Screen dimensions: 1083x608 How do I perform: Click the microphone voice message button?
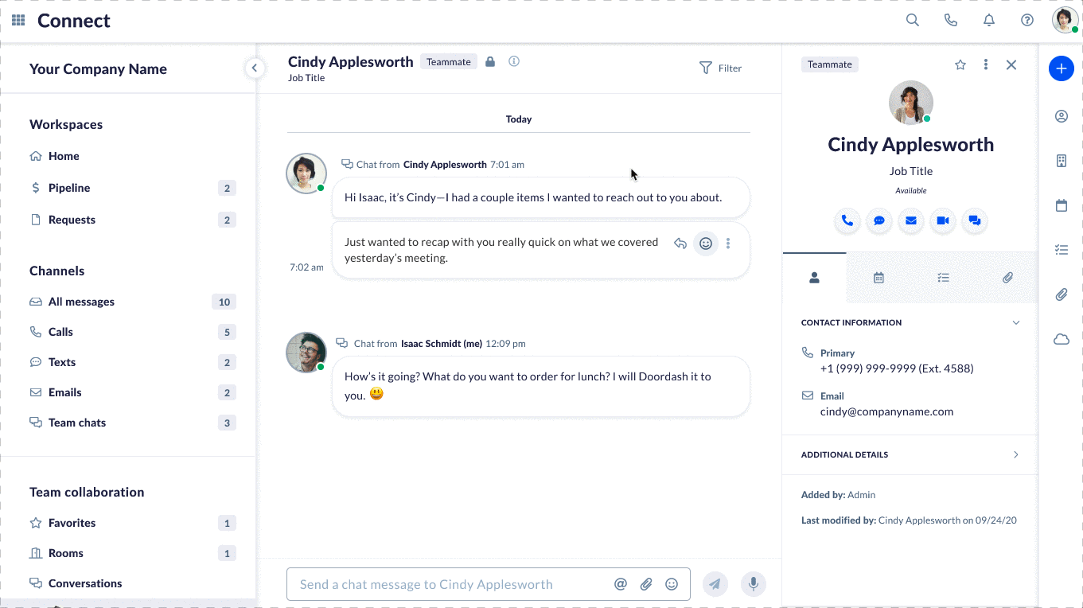(753, 584)
